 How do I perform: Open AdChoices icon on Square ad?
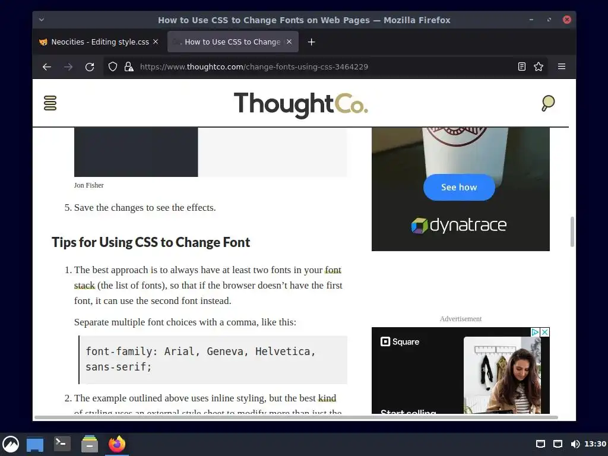coord(535,332)
